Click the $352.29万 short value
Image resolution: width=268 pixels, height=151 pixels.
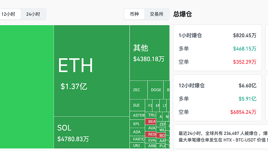pyautogui.click(x=244, y=62)
